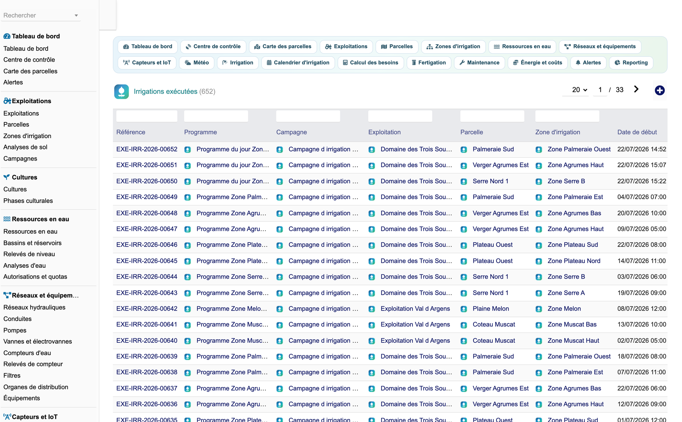
Task: Open the Tableau de bord tab
Action: (x=148, y=47)
